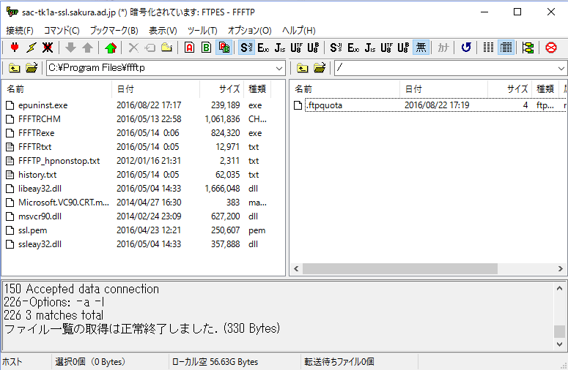This screenshot has height=370, width=568.
Task: Click FFFTP application icon in title bar
Action: click(x=12, y=12)
